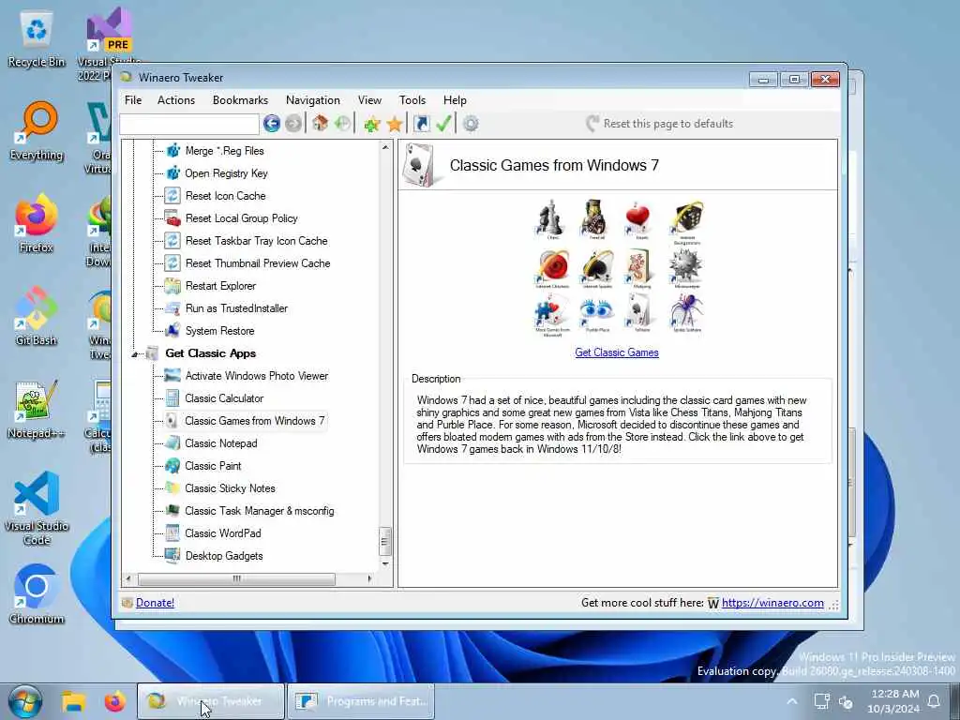Click the green checkmark toolbar icon

pos(443,123)
